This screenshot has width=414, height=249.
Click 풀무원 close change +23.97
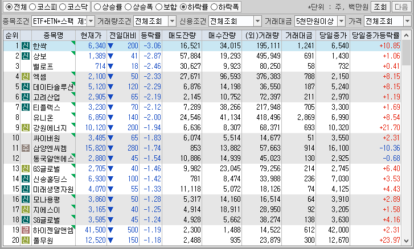(390, 240)
